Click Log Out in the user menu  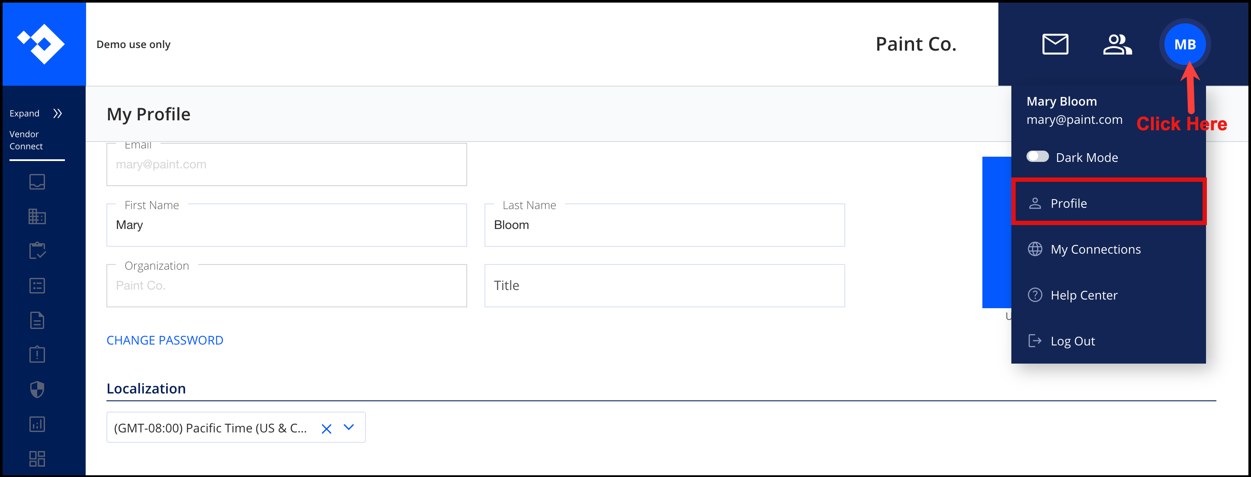(x=1108, y=341)
